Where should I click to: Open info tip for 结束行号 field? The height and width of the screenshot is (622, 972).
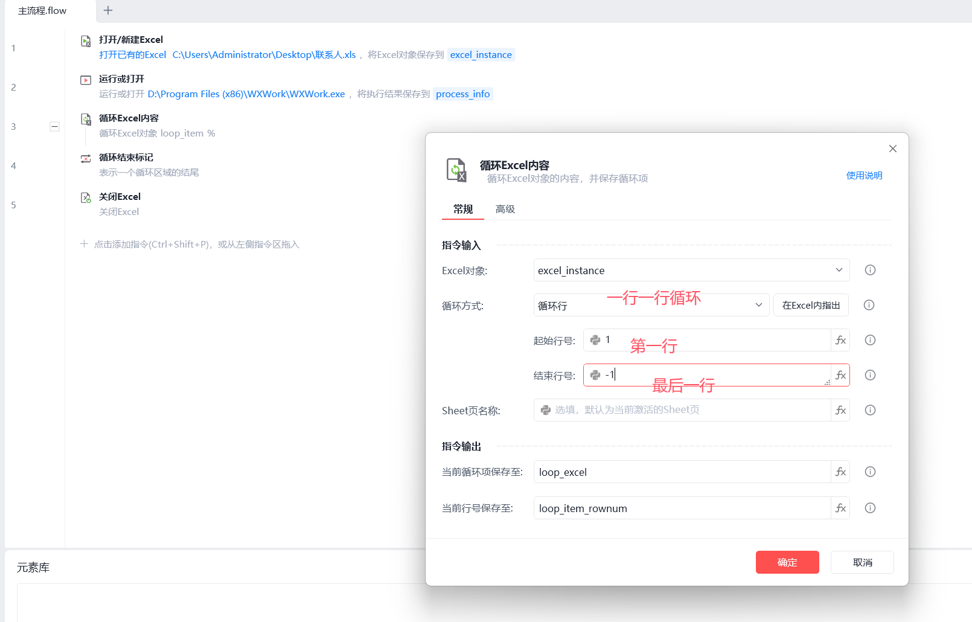pos(870,375)
